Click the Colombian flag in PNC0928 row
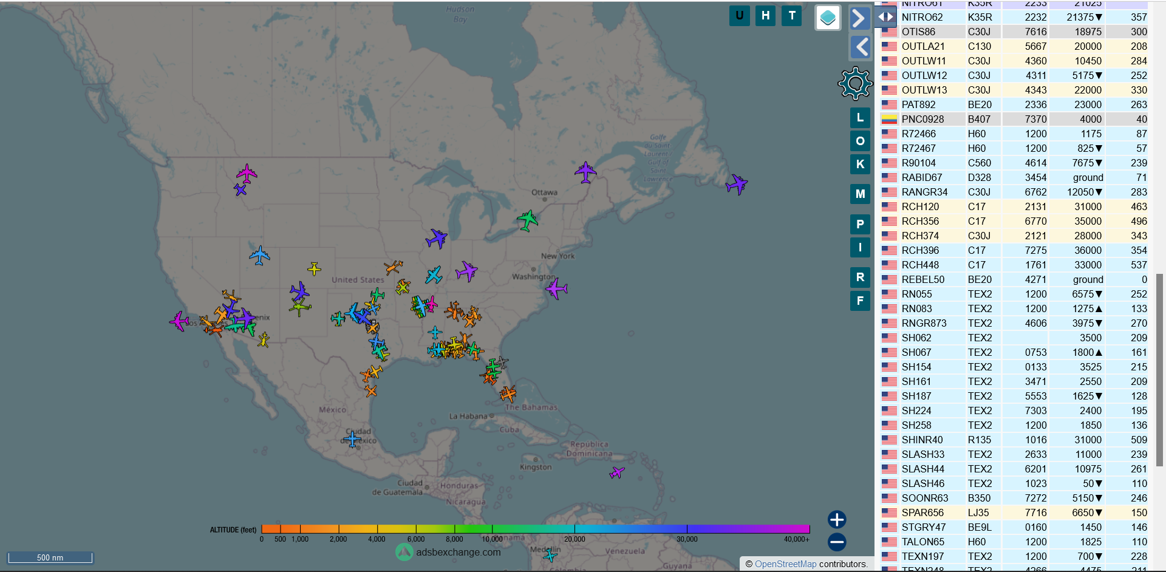The width and height of the screenshot is (1166, 572). [x=889, y=119]
